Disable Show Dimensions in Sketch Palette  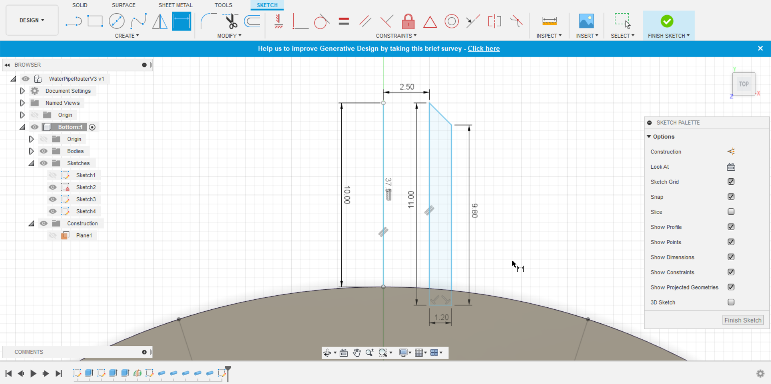pos(731,257)
